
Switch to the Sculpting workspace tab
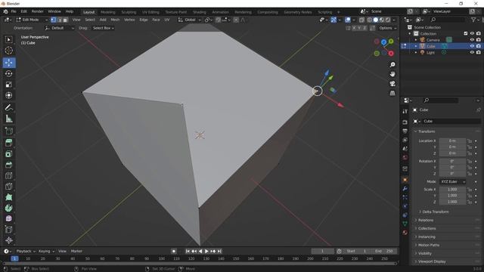point(129,12)
